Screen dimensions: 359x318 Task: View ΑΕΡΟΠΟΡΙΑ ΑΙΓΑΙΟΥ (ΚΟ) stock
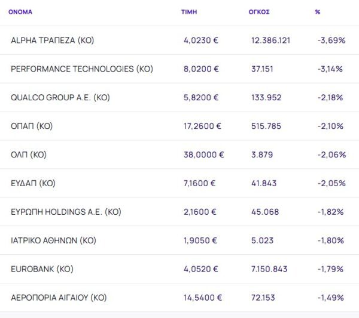pyautogui.click(x=59, y=297)
